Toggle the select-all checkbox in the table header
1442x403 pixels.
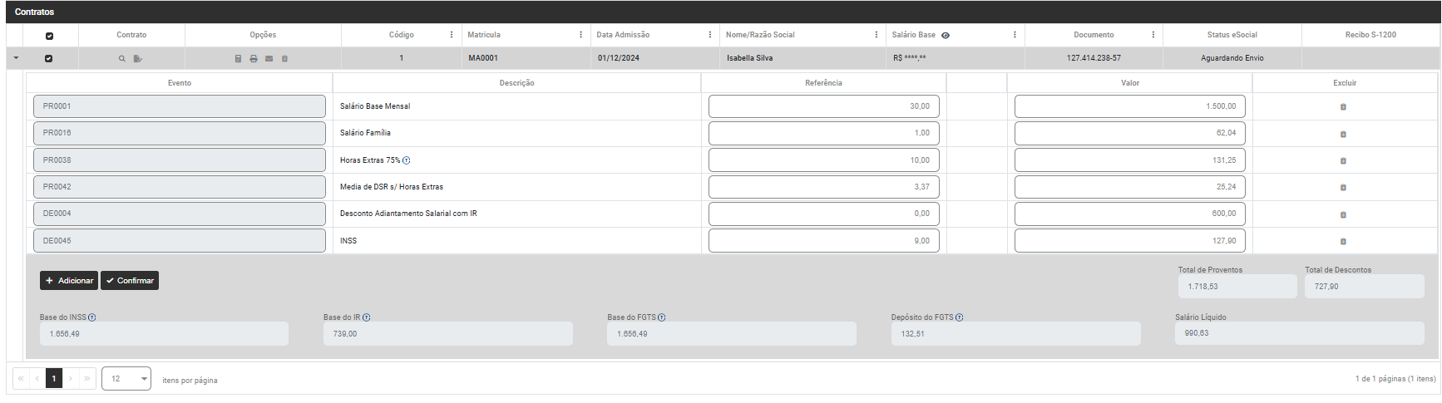pyautogui.click(x=49, y=36)
